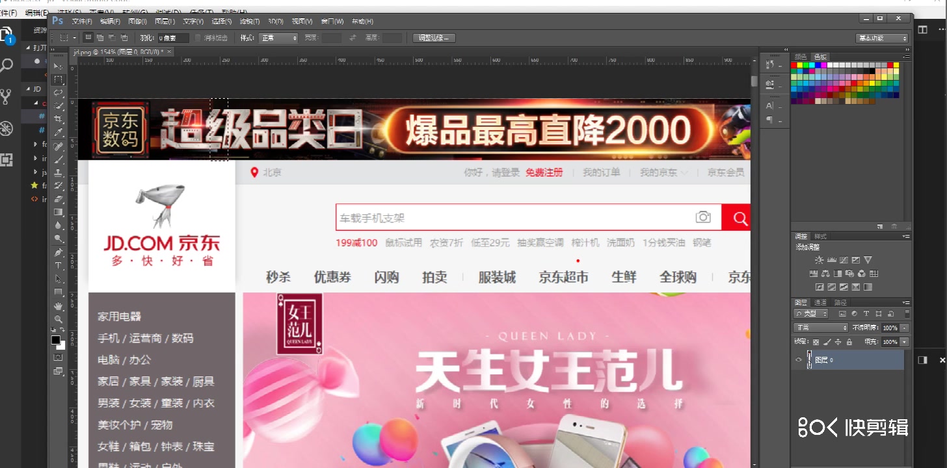Select the Spot Healing Brush tool

click(59, 146)
